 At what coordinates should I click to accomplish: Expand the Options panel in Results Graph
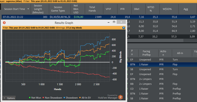click(x=9, y=98)
